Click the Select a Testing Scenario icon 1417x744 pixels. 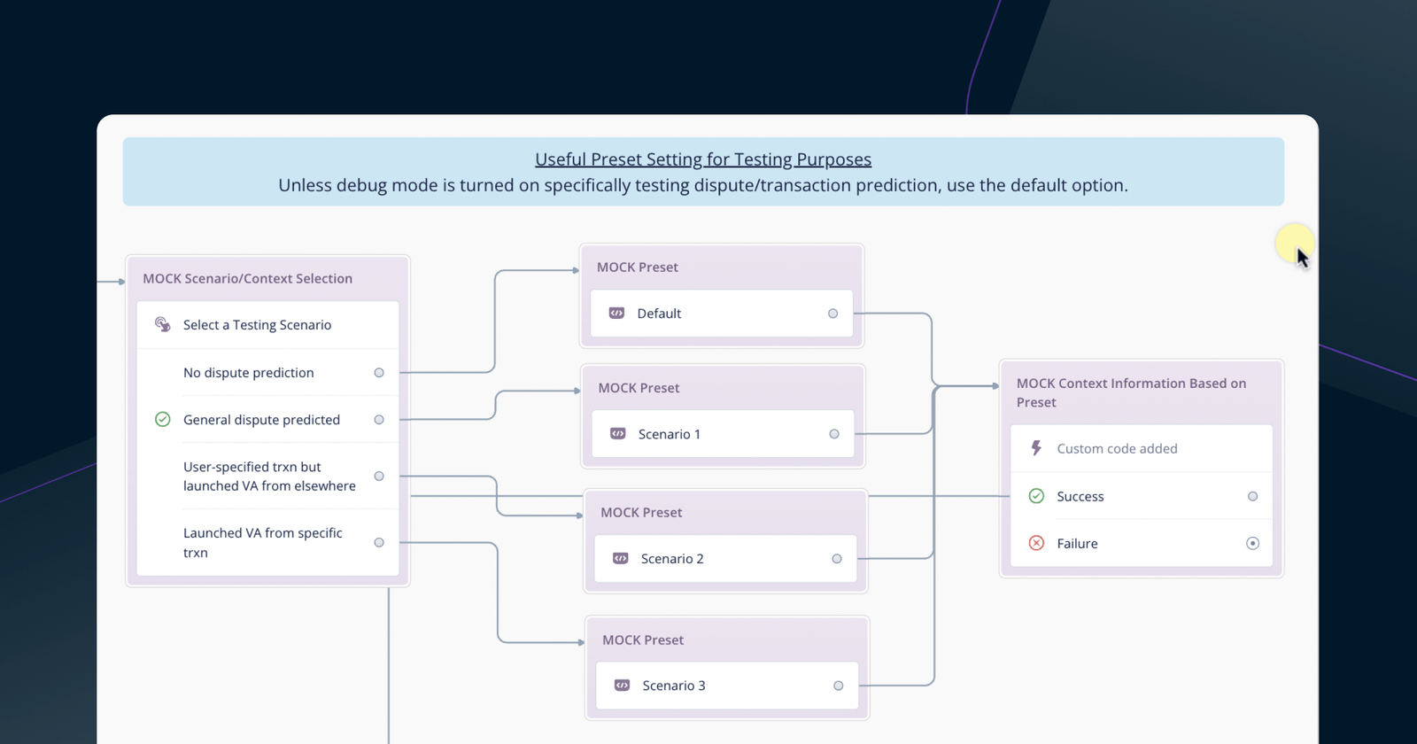click(163, 324)
